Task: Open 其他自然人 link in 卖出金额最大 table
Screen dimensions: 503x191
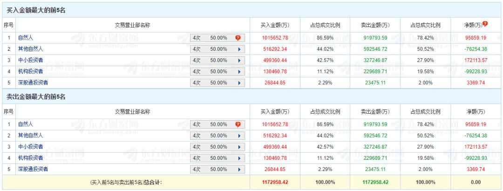Action: 30,136
